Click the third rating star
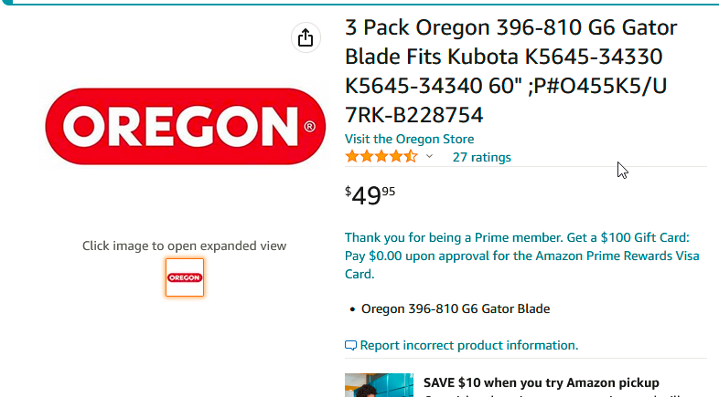 tap(381, 157)
